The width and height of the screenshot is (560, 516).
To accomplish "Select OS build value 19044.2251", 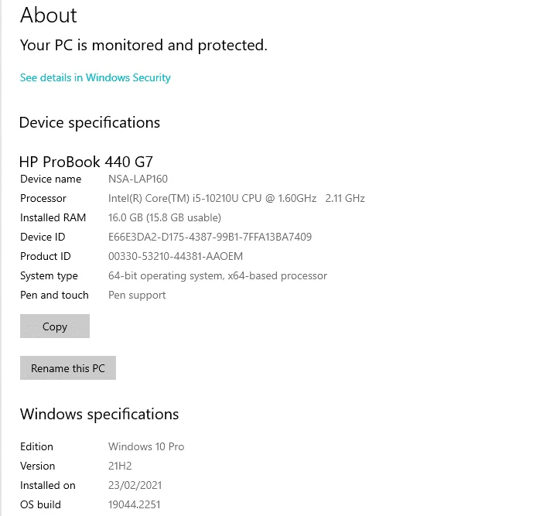I will pos(135,504).
